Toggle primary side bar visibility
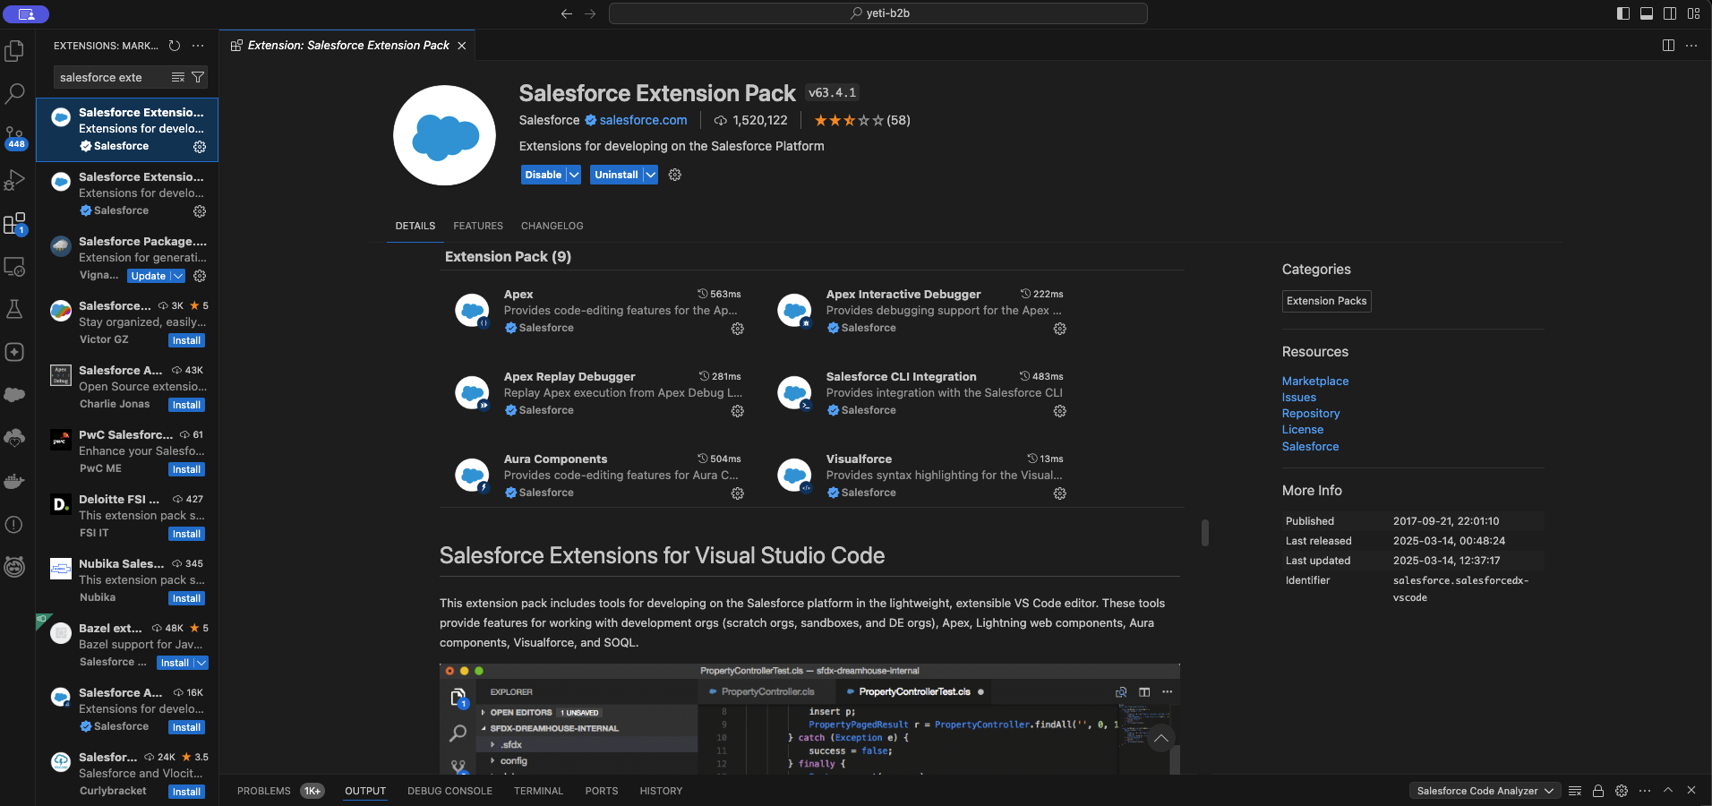The image size is (1712, 806). (1623, 13)
